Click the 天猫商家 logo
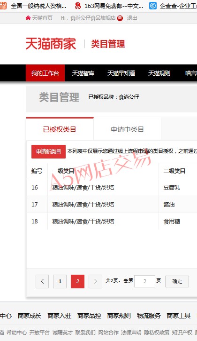Viewport: 197px width, 341px height. tap(51, 44)
